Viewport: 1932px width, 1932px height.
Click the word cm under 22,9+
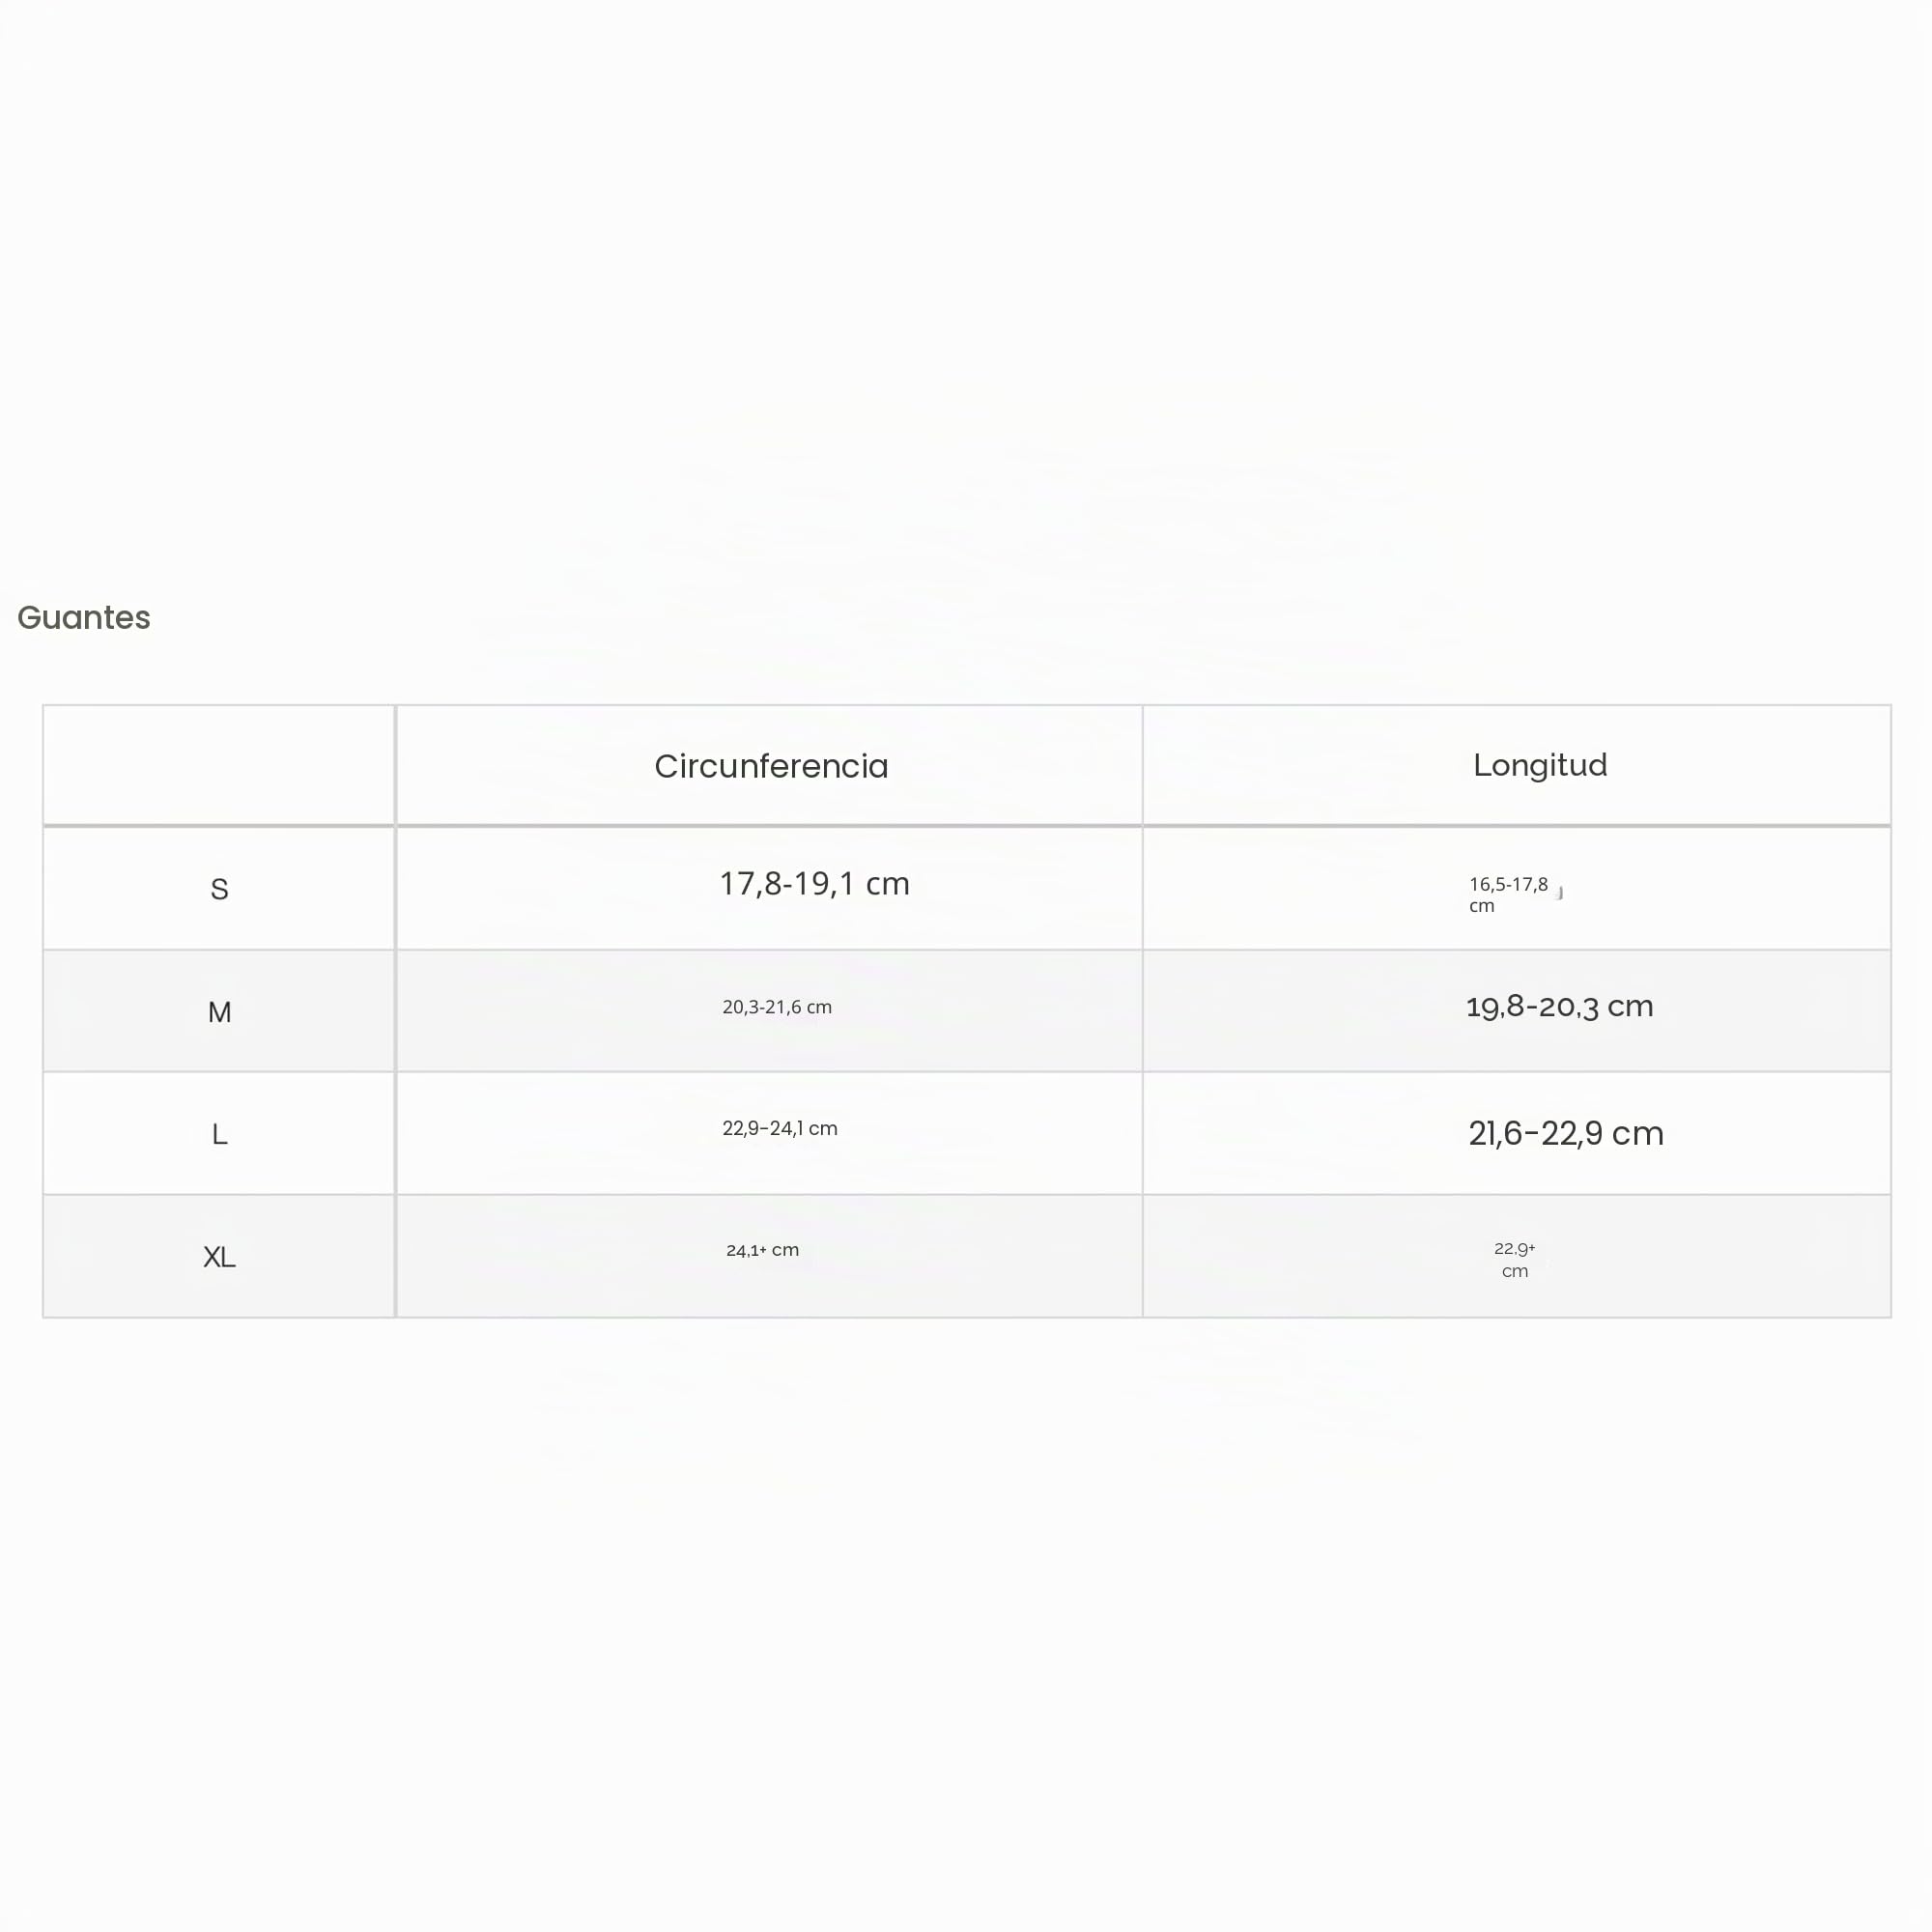coord(1514,1272)
